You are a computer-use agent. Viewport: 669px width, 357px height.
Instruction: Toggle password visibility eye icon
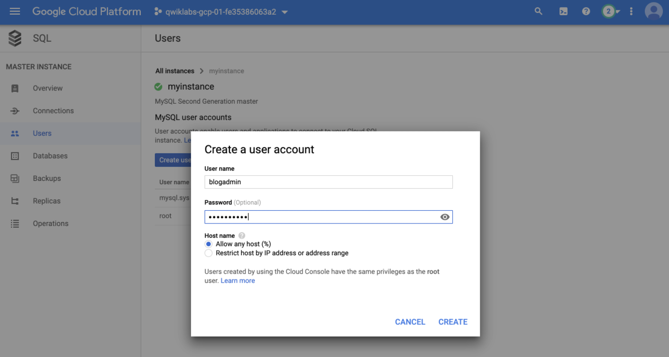point(445,217)
